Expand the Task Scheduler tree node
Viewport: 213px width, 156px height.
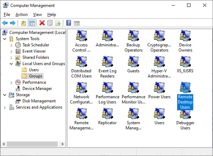(x=11, y=45)
